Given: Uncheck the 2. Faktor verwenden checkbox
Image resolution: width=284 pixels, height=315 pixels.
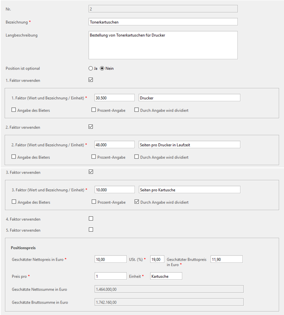Looking at the screenshot, I should 91,126.
